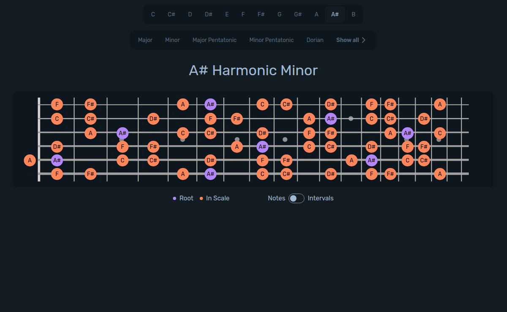Click the C note on the tenth fret, top string
Screen dimensions: 507x312
[x=262, y=104]
